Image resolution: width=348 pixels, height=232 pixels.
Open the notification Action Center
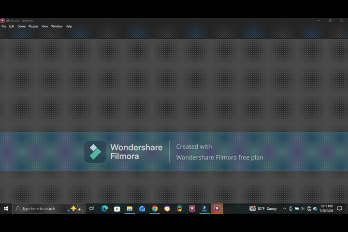[340, 208]
